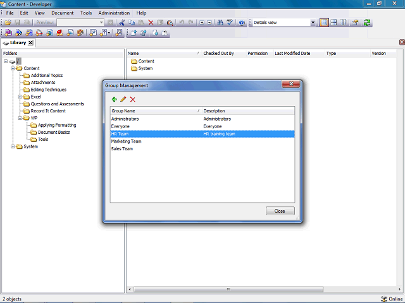
Task: Click the page with up-arrow check-in icon
Action: 134,33
